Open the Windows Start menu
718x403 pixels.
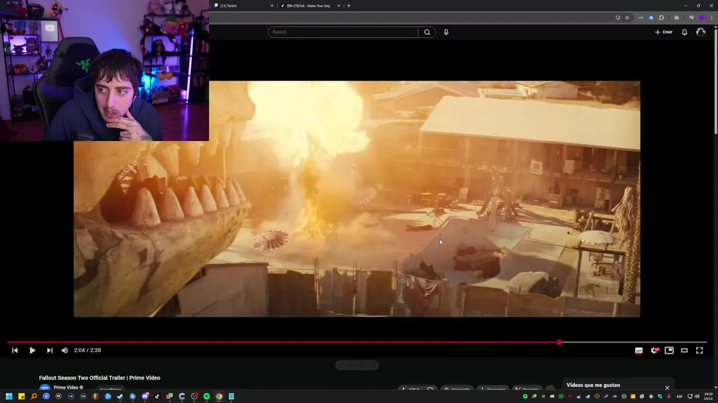point(9,396)
